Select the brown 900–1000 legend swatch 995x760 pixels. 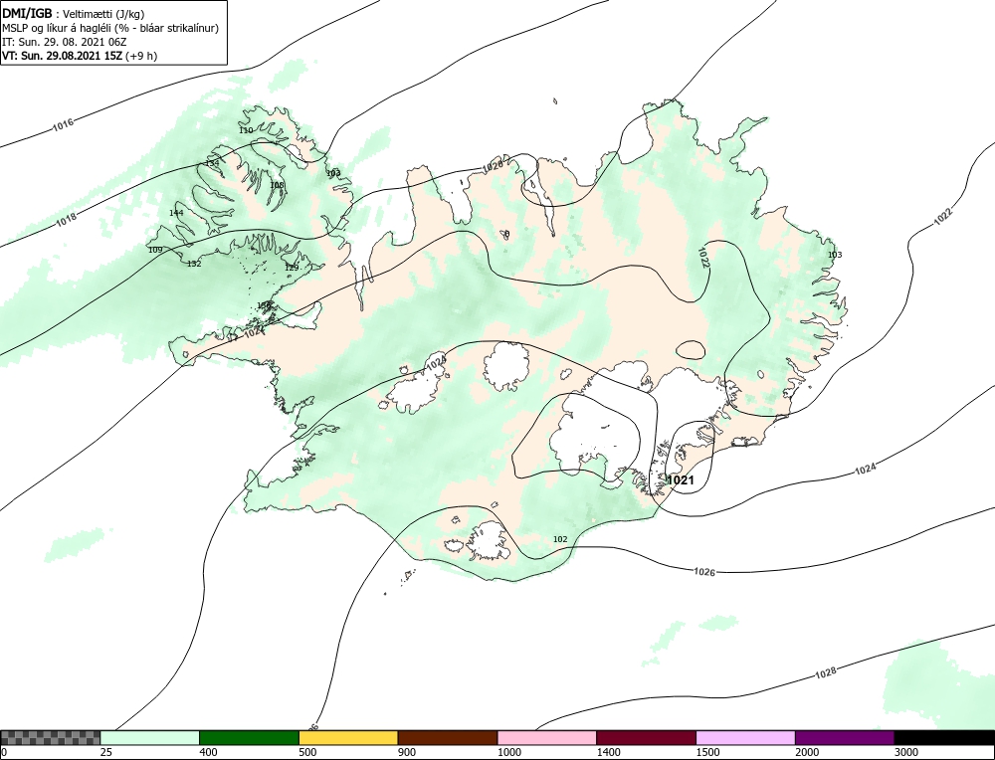pyautogui.click(x=448, y=737)
